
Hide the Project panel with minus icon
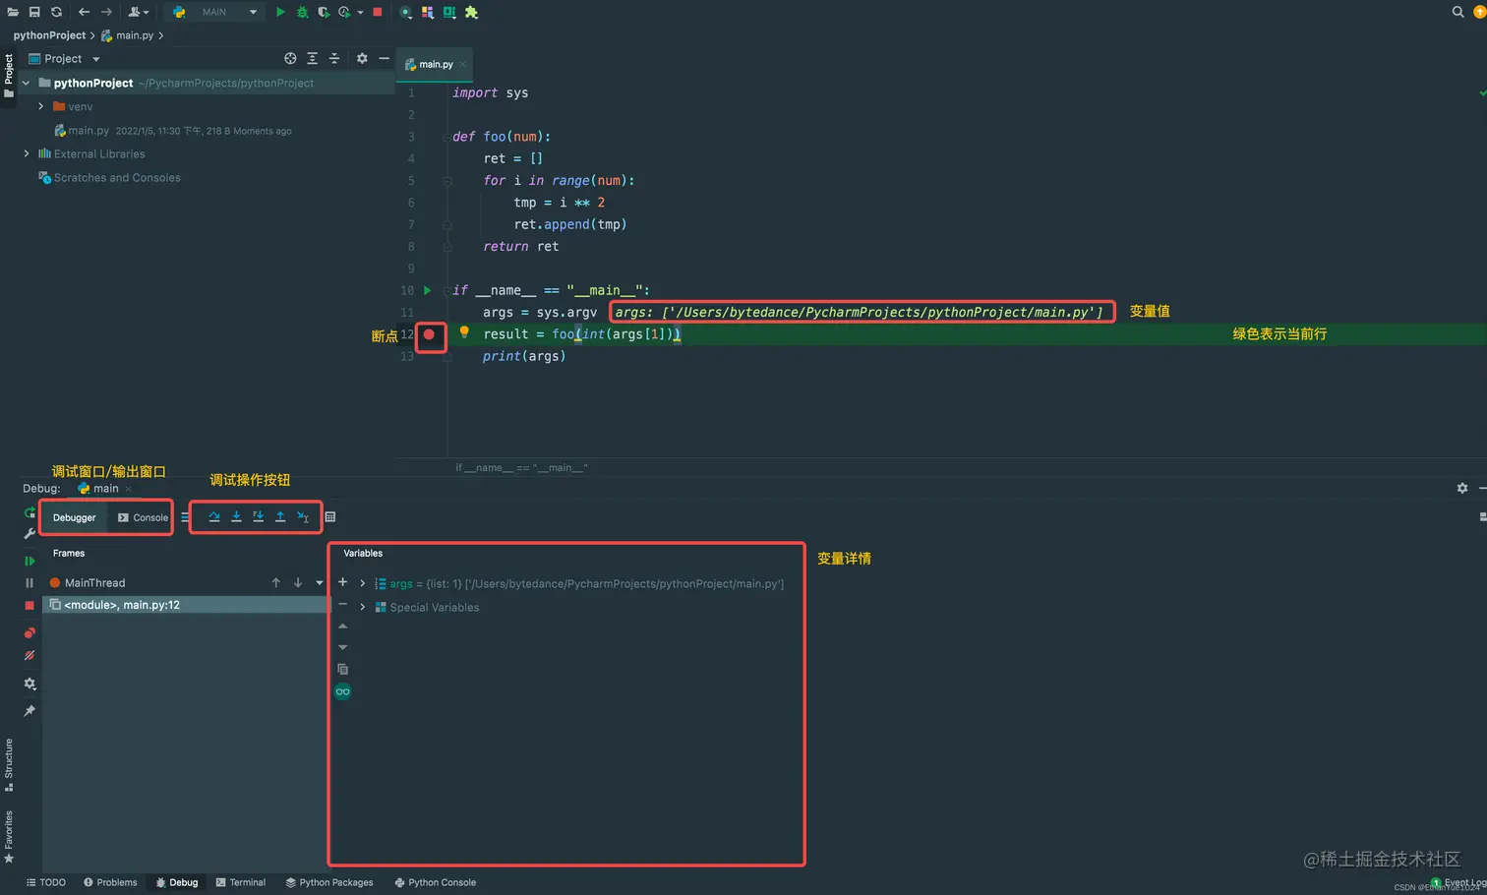[384, 59]
